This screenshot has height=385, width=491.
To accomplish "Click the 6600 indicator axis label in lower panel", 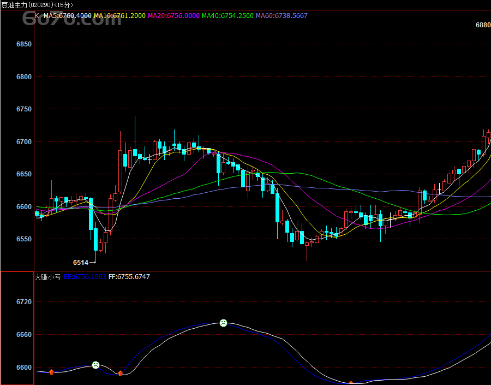I will (x=24, y=367).
